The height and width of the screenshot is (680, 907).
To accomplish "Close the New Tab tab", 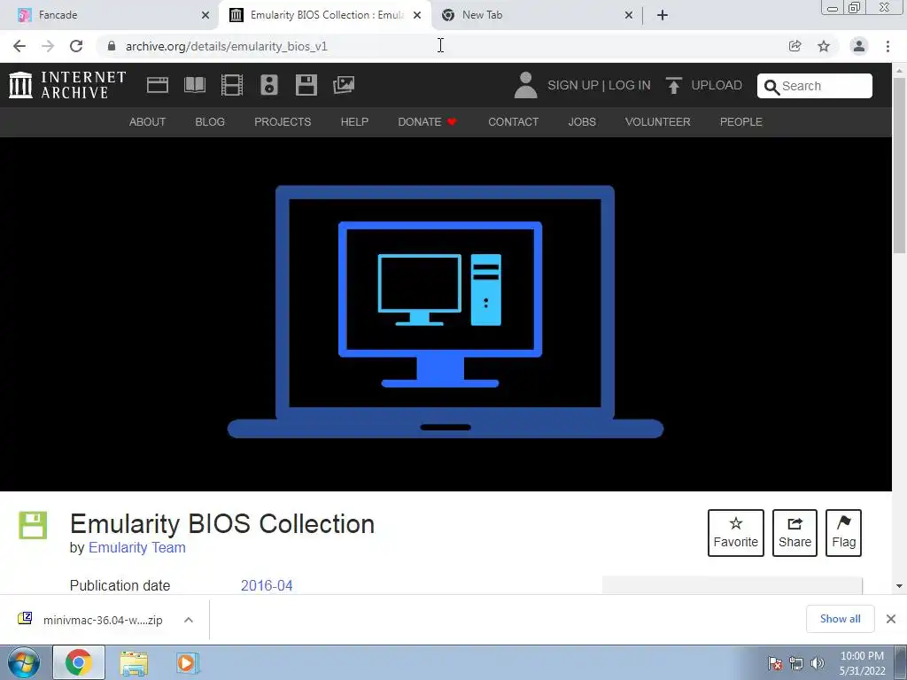I will point(629,15).
